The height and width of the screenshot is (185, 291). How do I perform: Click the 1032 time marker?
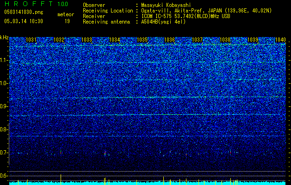[59, 40]
